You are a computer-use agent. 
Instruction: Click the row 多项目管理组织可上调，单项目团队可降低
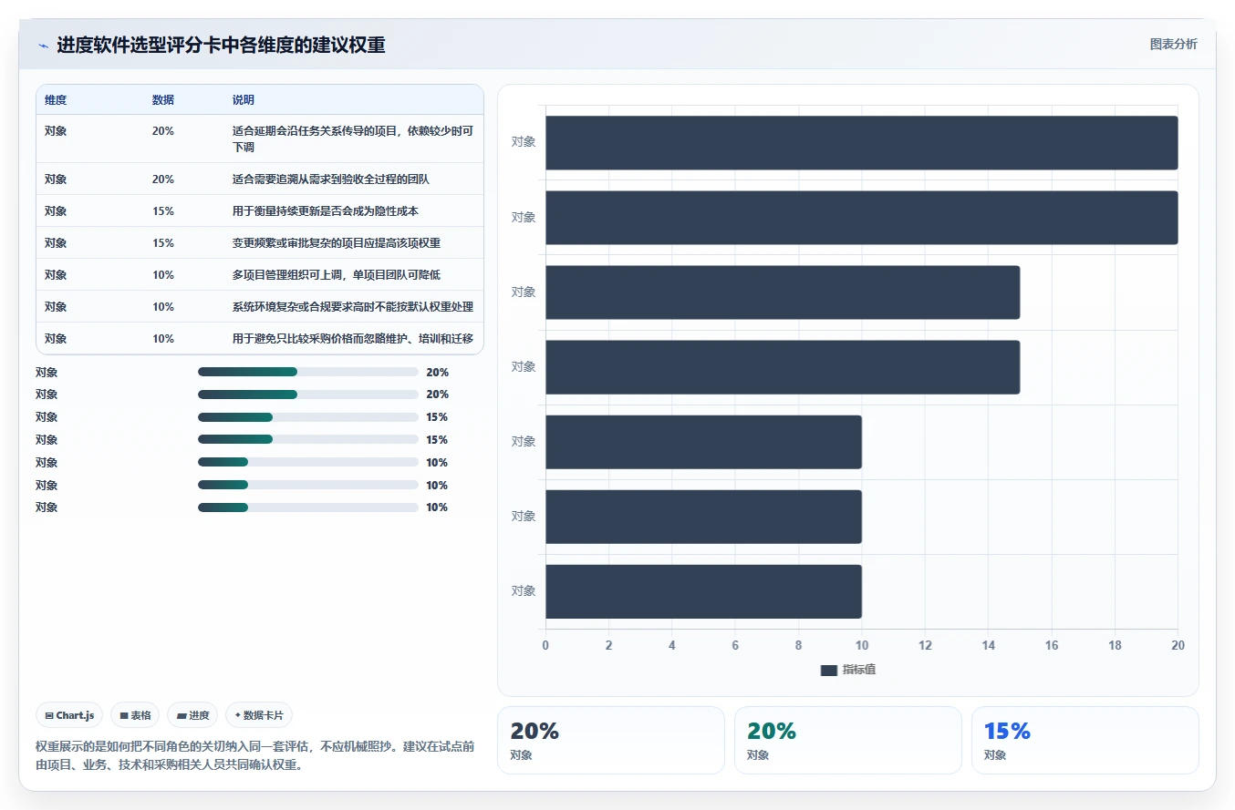[260, 274]
